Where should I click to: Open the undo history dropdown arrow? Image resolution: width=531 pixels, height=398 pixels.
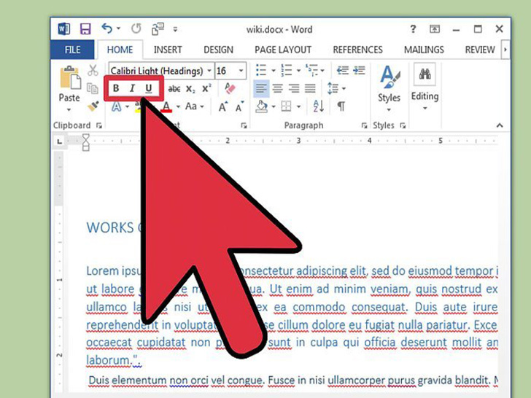pos(118,29)
